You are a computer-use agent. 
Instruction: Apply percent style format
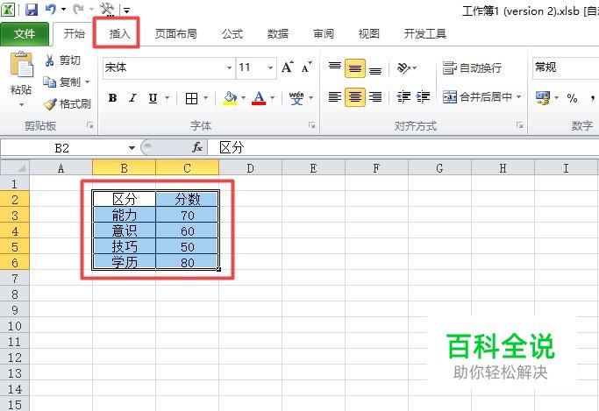[572, 98]
